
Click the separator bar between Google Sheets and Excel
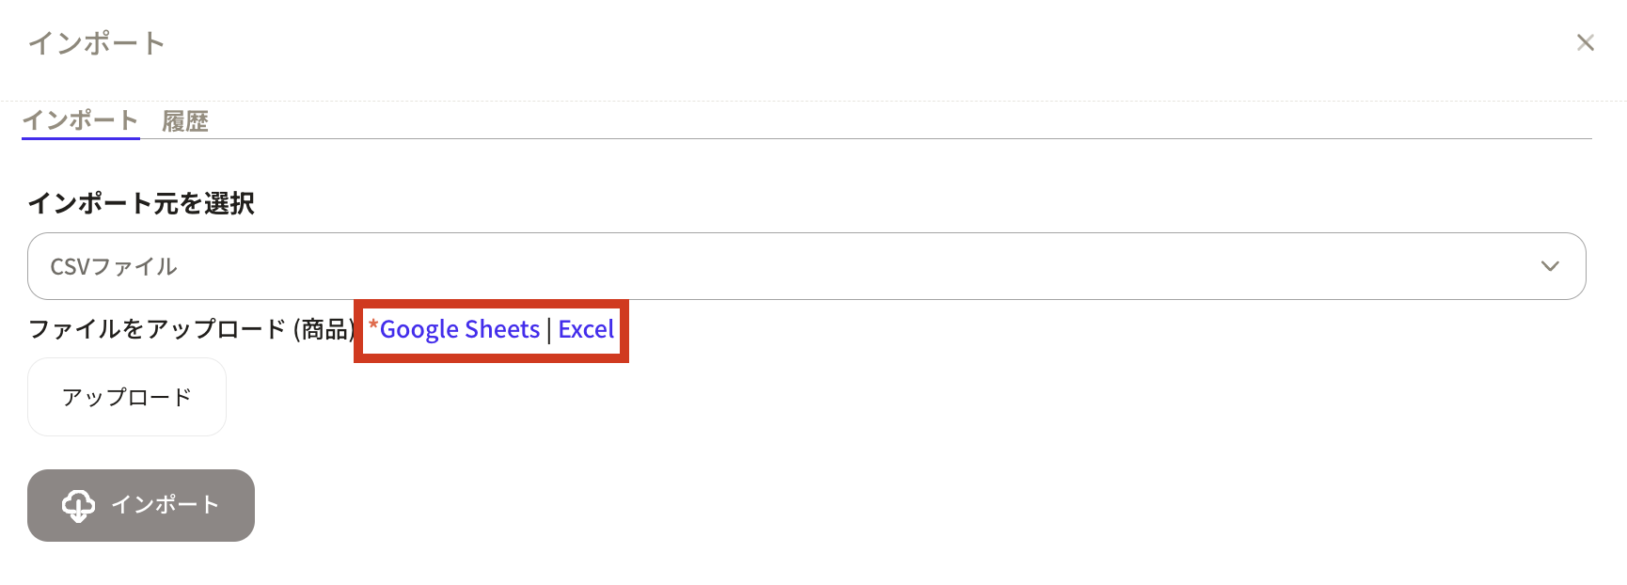coord(549,330)
